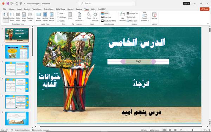Click Cascade windows
Screen dimensions: 211x132
[x=131, y=17]
